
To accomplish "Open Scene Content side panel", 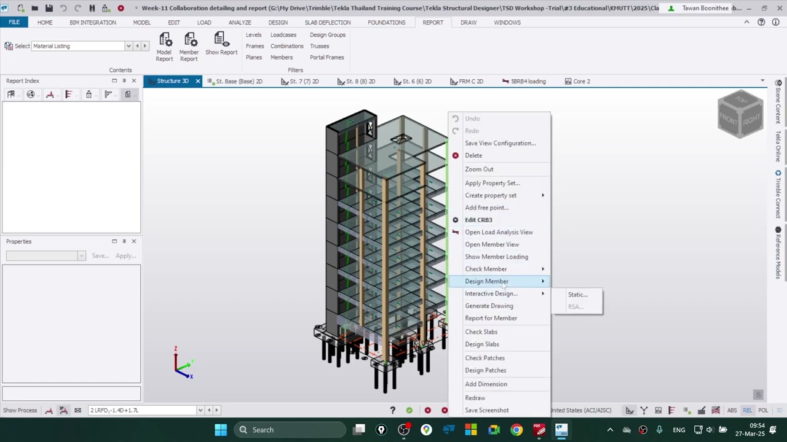I will (x=778, y=102).
